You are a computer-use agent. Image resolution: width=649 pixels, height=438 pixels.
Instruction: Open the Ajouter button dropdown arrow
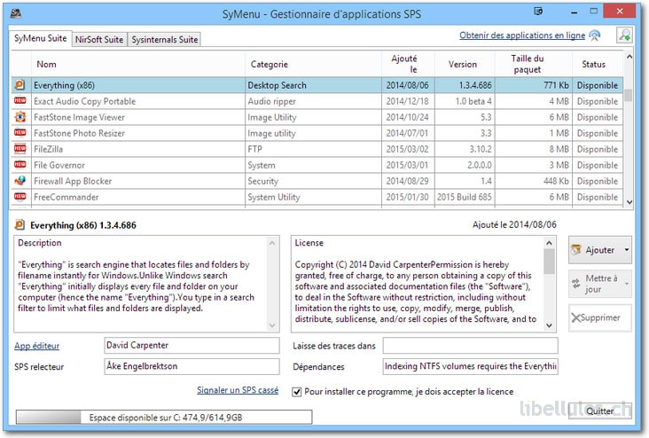coord(627,250)
